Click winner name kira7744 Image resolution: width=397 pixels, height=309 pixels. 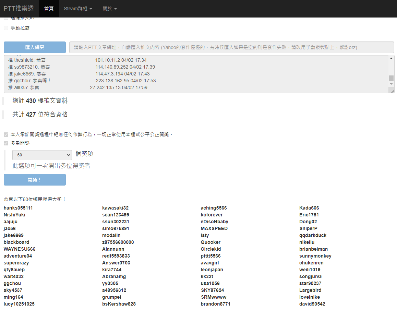112,270
